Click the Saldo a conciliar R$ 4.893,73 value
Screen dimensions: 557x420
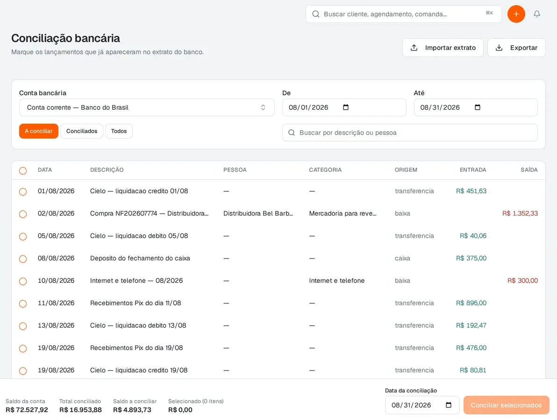[132, 410]
